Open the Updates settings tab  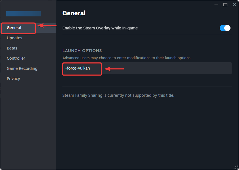point(14,38)
